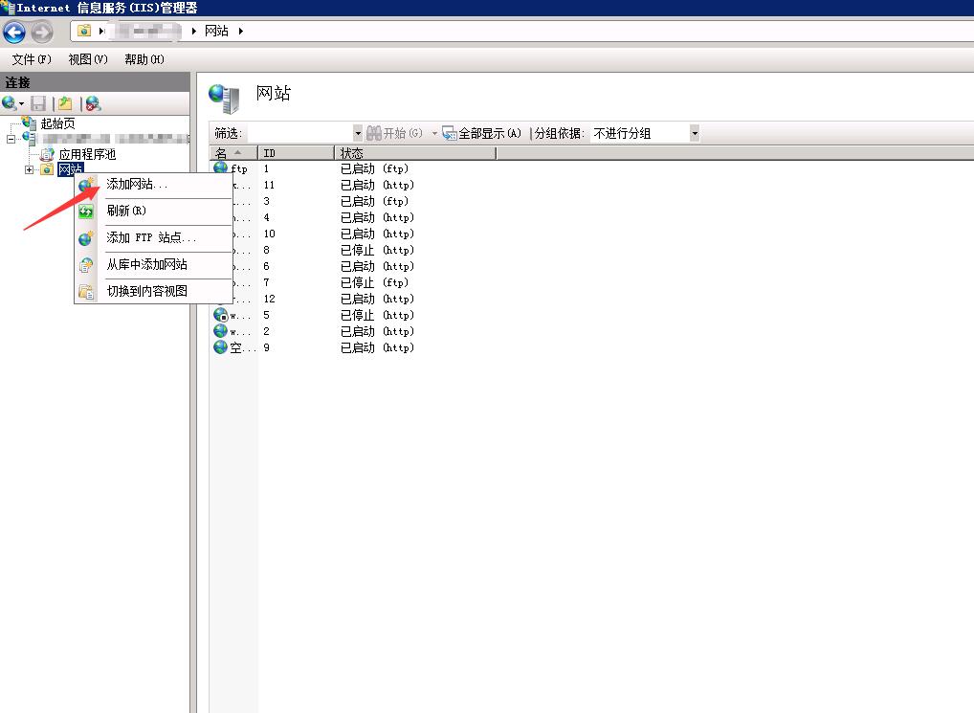Click the up one level folder icon

65,103
